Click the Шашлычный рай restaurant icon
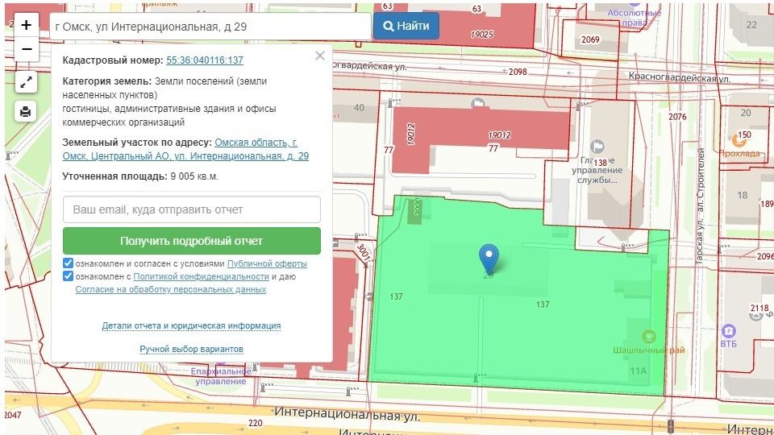The image size is (774, 435). pos(648,336)
